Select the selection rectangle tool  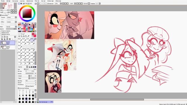(19, 34)
